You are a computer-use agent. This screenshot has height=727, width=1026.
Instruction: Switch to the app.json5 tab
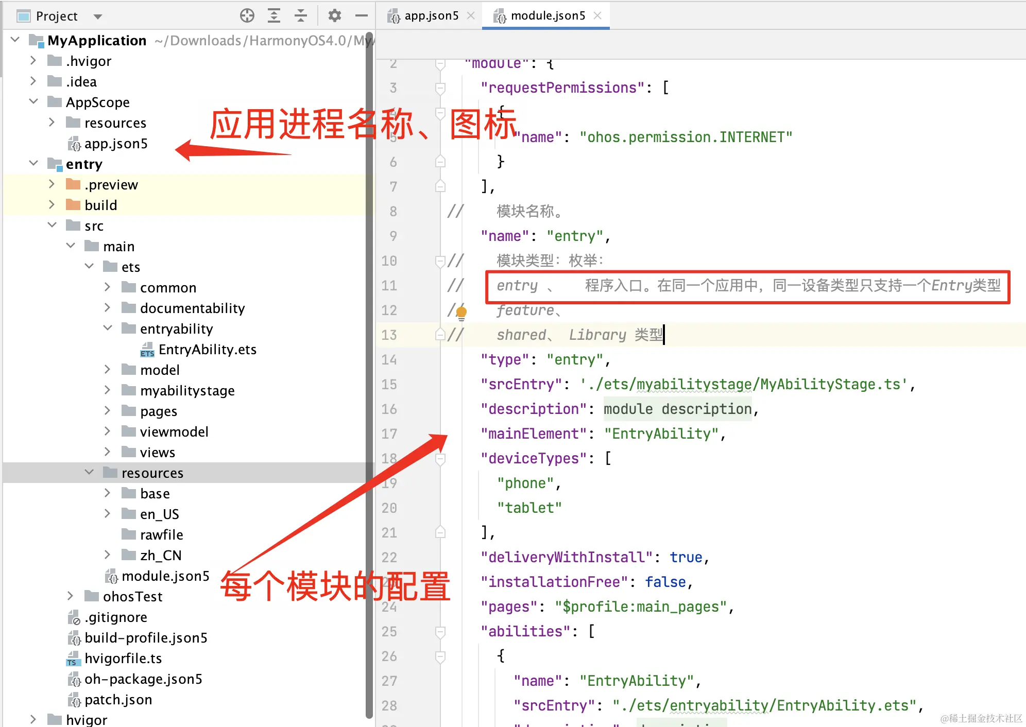(431, 16)
